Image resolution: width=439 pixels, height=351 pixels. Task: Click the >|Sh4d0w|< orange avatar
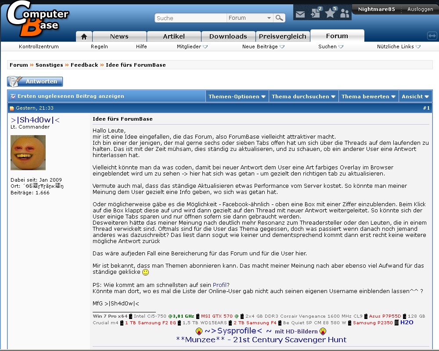click(x=28, y=153)
